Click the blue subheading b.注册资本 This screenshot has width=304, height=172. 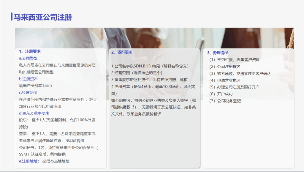coord(28,79)
